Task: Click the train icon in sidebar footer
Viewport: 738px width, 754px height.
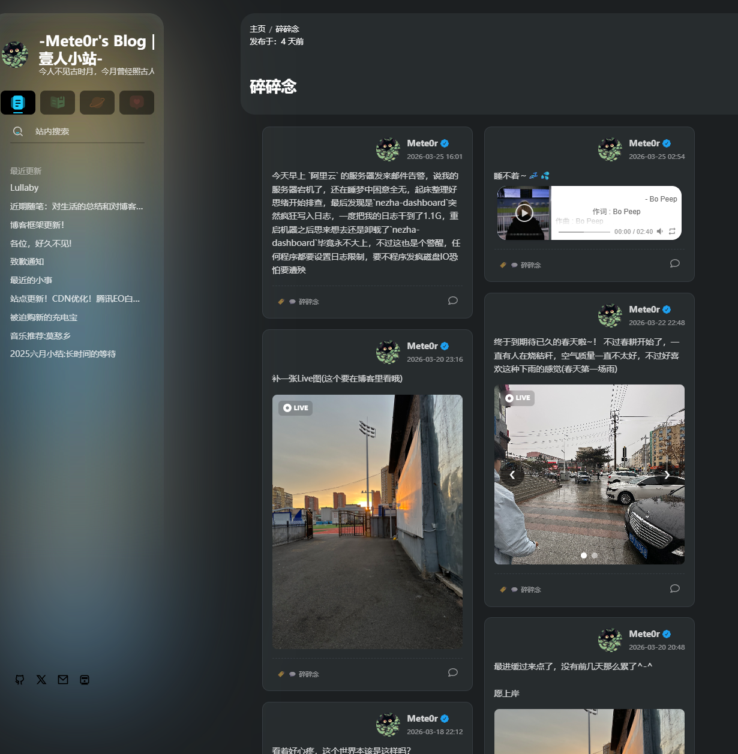Action: pyautogui.click(x=85, y=680)
